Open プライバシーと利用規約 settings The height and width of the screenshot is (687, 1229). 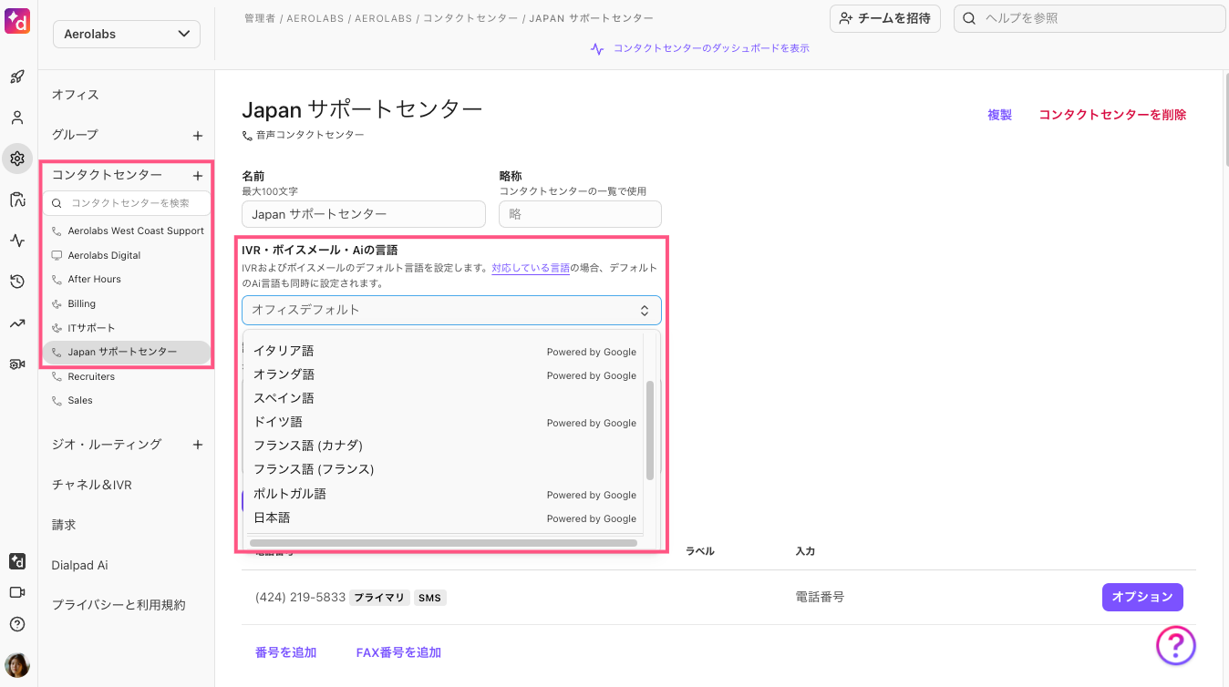coord(119,605)
